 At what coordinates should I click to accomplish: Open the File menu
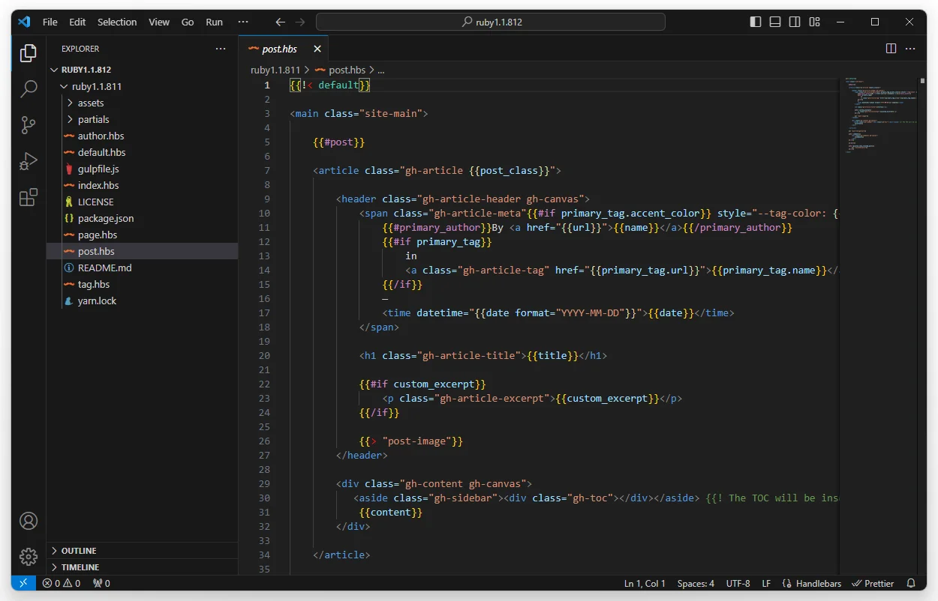tap(50, 22)
